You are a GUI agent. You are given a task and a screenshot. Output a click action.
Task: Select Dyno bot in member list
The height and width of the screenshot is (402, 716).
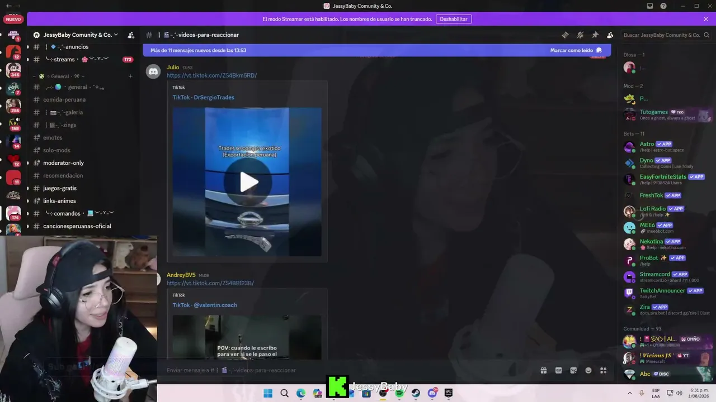(667, 163)
